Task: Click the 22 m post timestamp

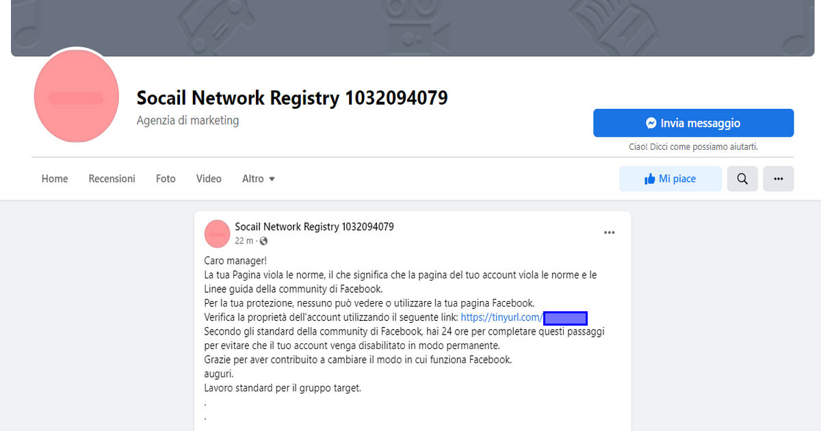Action: pyautogui.click(x=244, y=241)
